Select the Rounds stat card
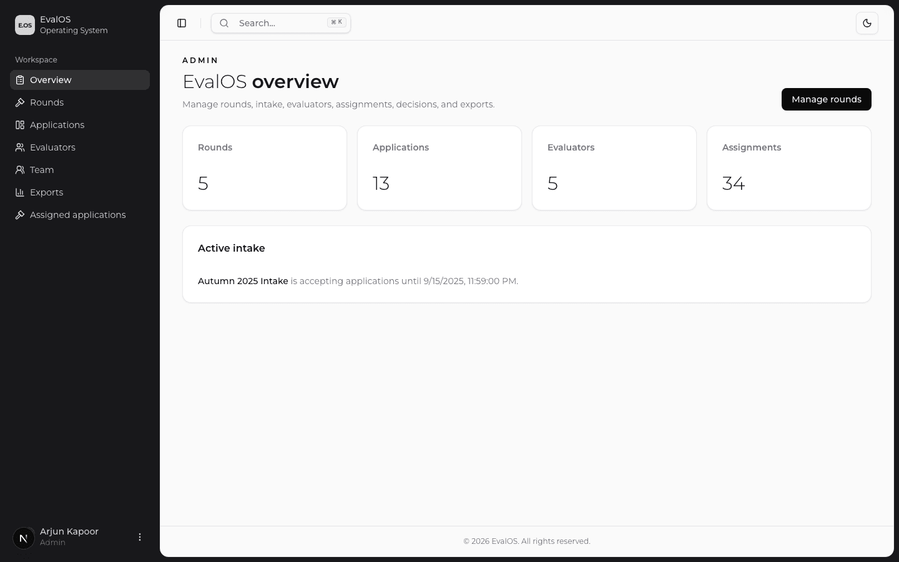 point(265,168)
